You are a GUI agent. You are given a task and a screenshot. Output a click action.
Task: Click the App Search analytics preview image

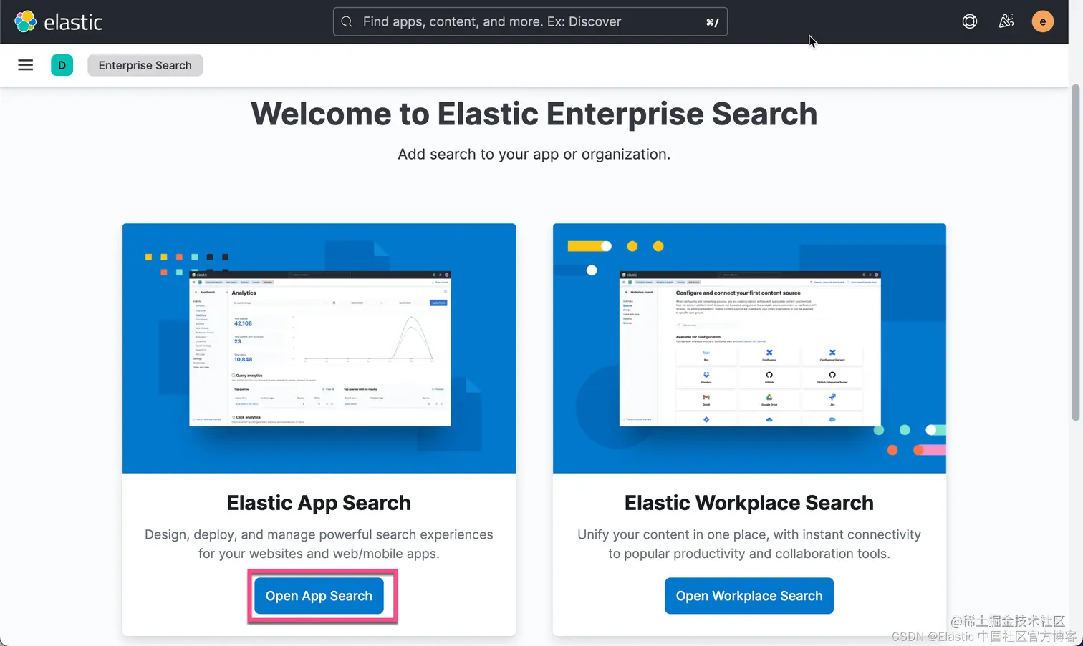pos(319,348)
